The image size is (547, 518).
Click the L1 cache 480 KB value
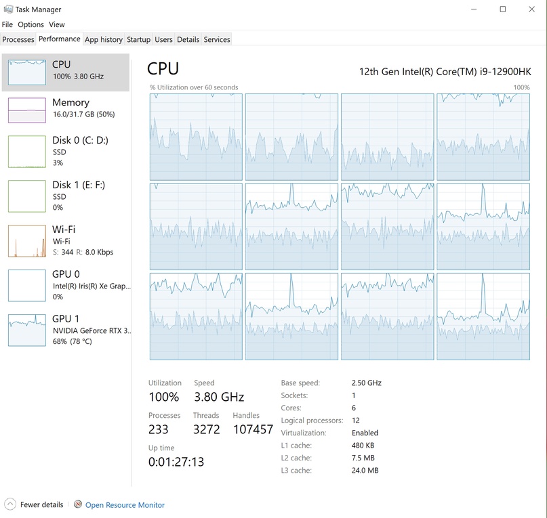click(363, 445)
